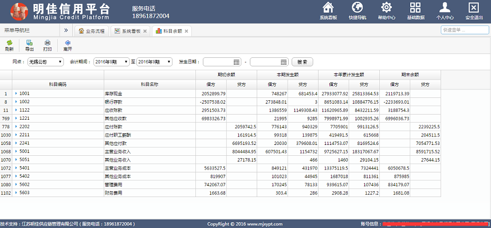491x228 pixels.
Task: Open the 基础数据 grid icon
Action: (415, 11)
